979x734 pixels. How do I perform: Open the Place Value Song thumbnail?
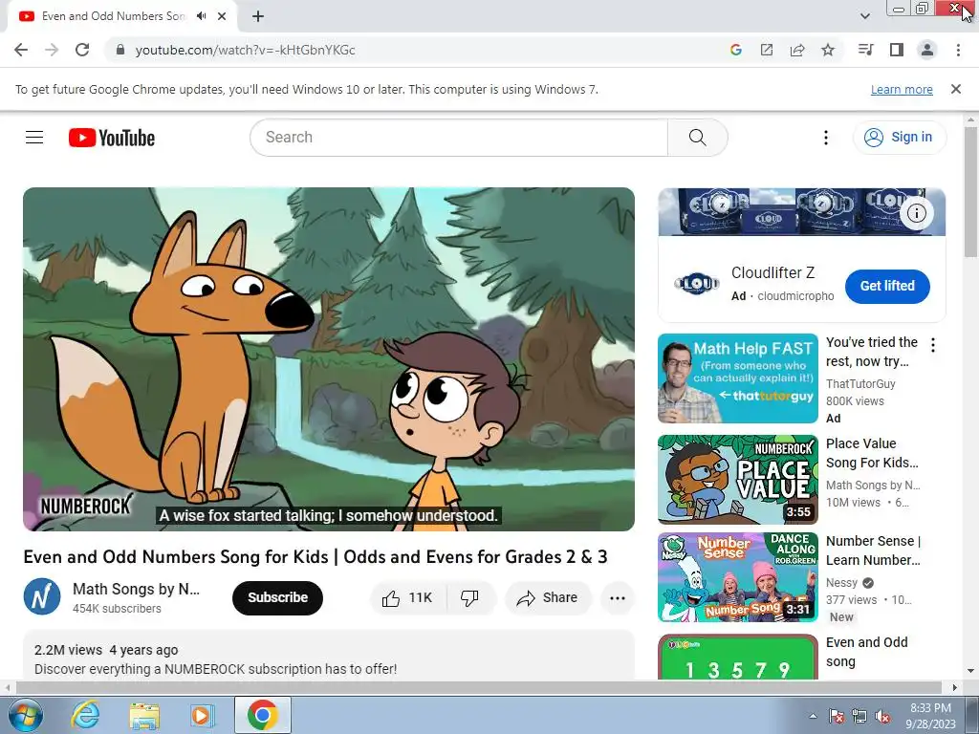[x=737, y=480]
